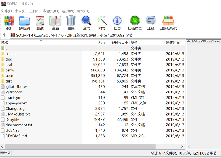
Task: Select the .gitignore file name
Action: [x=14, y=92]
